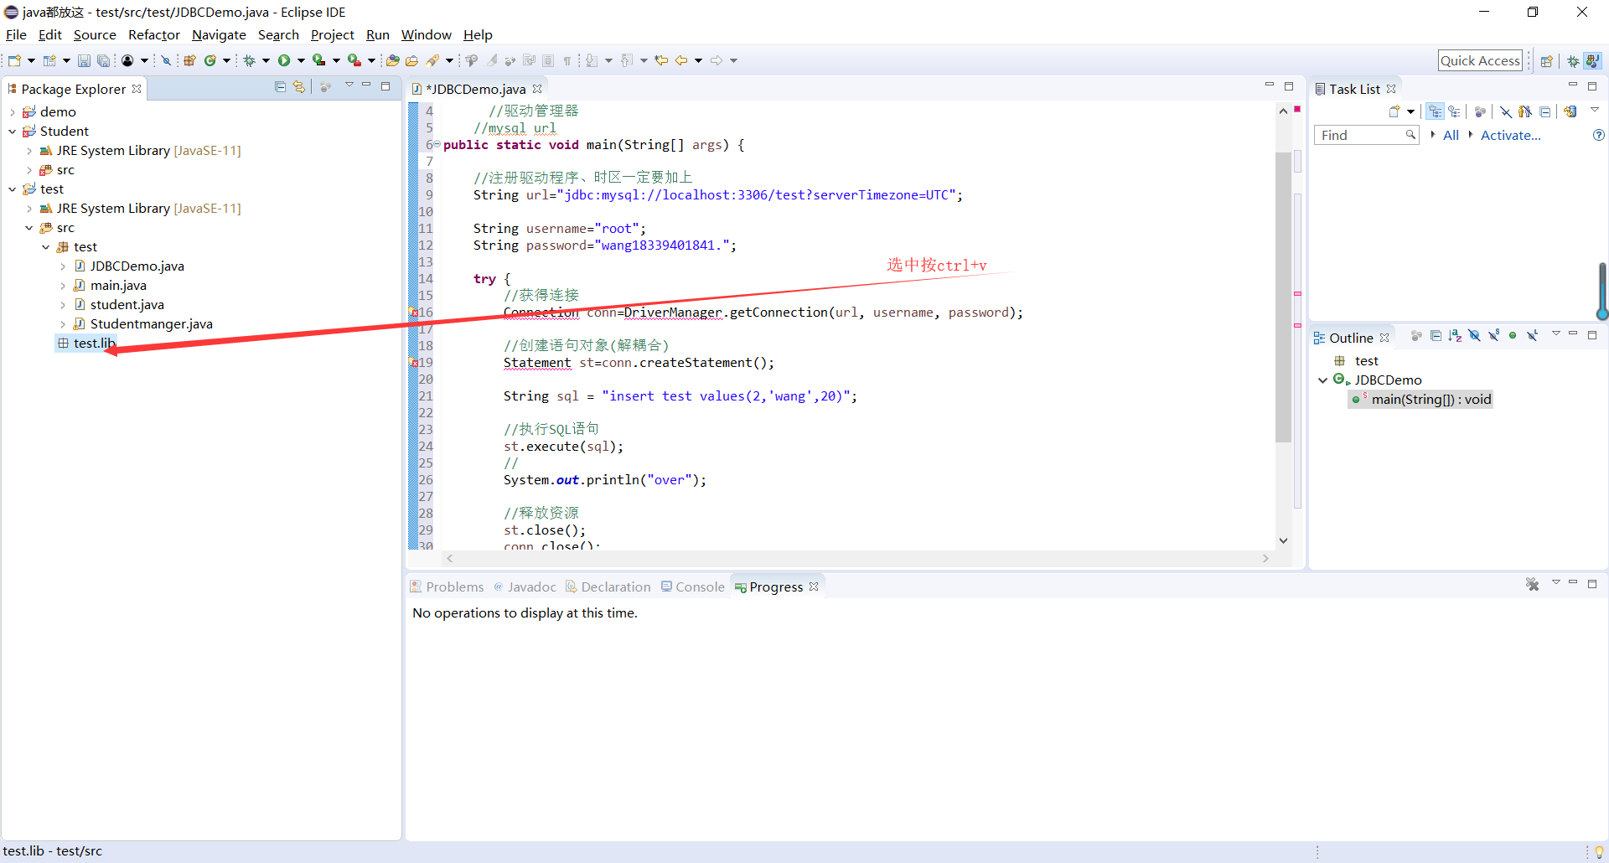The image size is (1609, 863).
Task: Click the editor horizontal scrollbar
Action: pos(856,558)
